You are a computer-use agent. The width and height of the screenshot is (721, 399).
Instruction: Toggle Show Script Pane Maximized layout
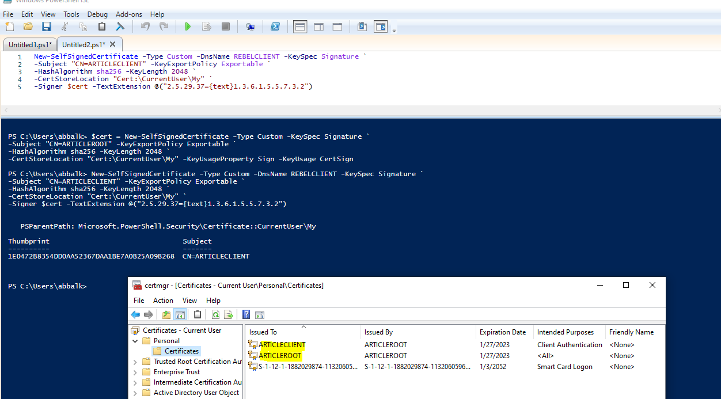[x=337, y=26]
